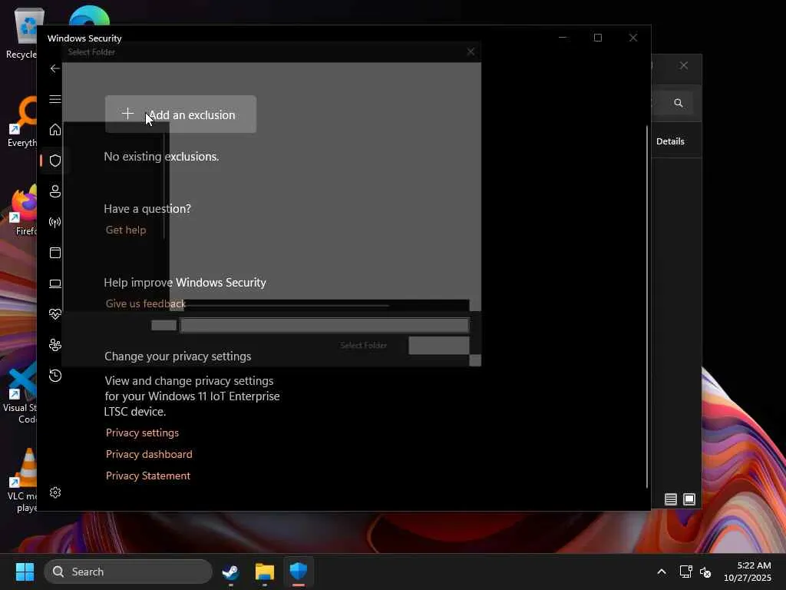Switch to details list view in the background window

point(671,499)
